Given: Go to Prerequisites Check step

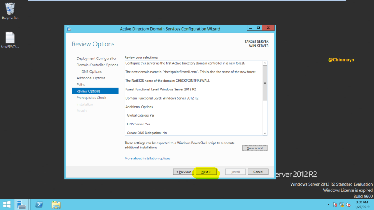Looking at the screenshot, I should [91, 98].
